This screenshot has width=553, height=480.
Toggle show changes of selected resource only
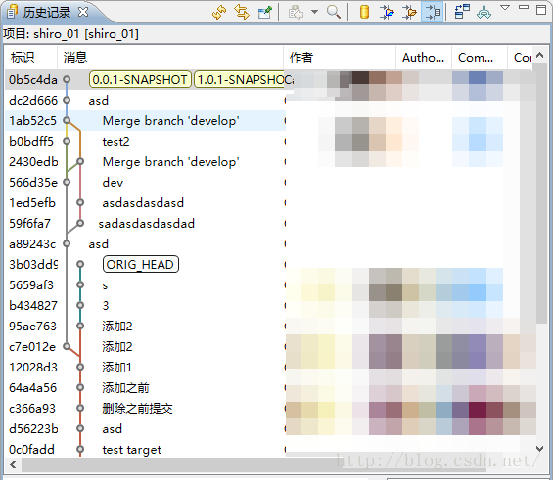tap(432, 12)
